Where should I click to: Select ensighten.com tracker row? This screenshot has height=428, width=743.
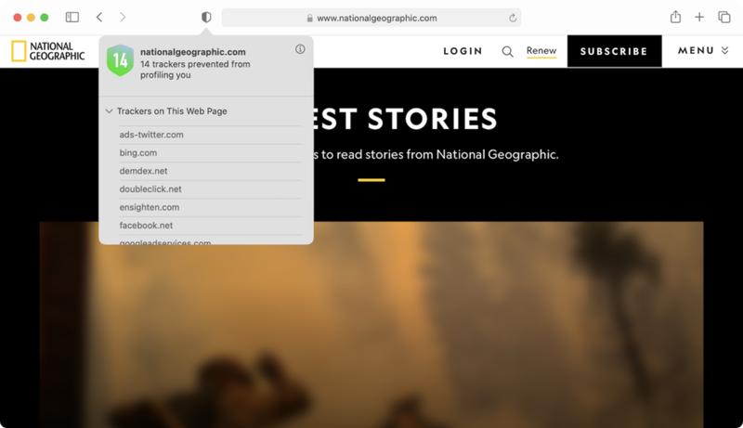210,207
